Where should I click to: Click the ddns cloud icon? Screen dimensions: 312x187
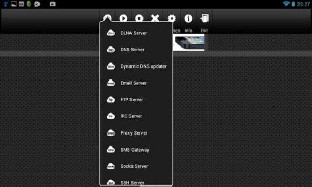pyautogui.click(x=111, y=66)
